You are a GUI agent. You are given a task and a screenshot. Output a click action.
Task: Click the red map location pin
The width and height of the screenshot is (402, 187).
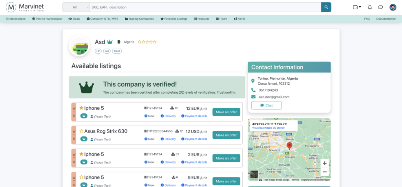pyautogui.click(x=289, y=146)
